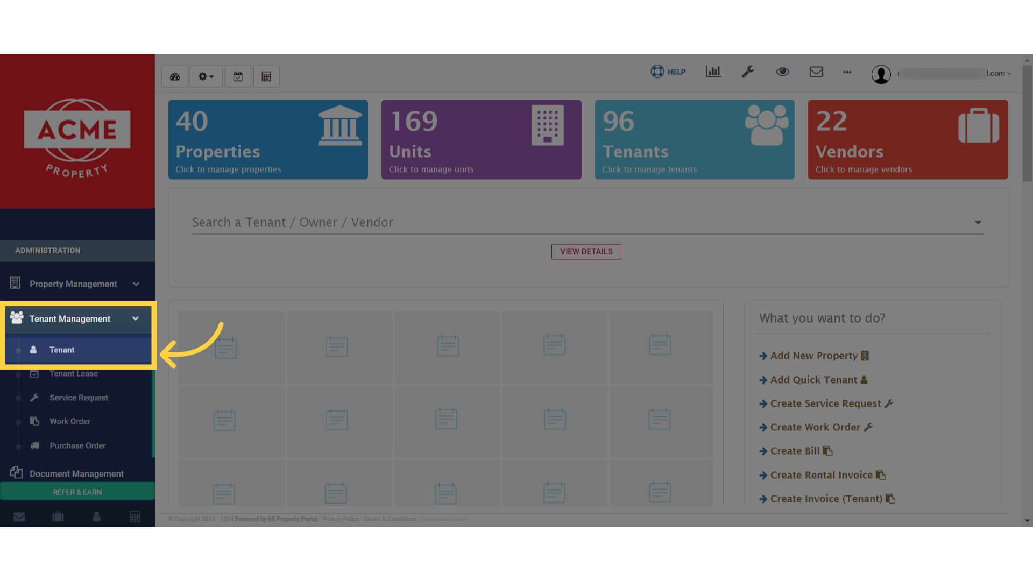Viewport: 1033px width, 581px height.
Task: Click the bar chart reports icon
Action: (x=713, y=72)
